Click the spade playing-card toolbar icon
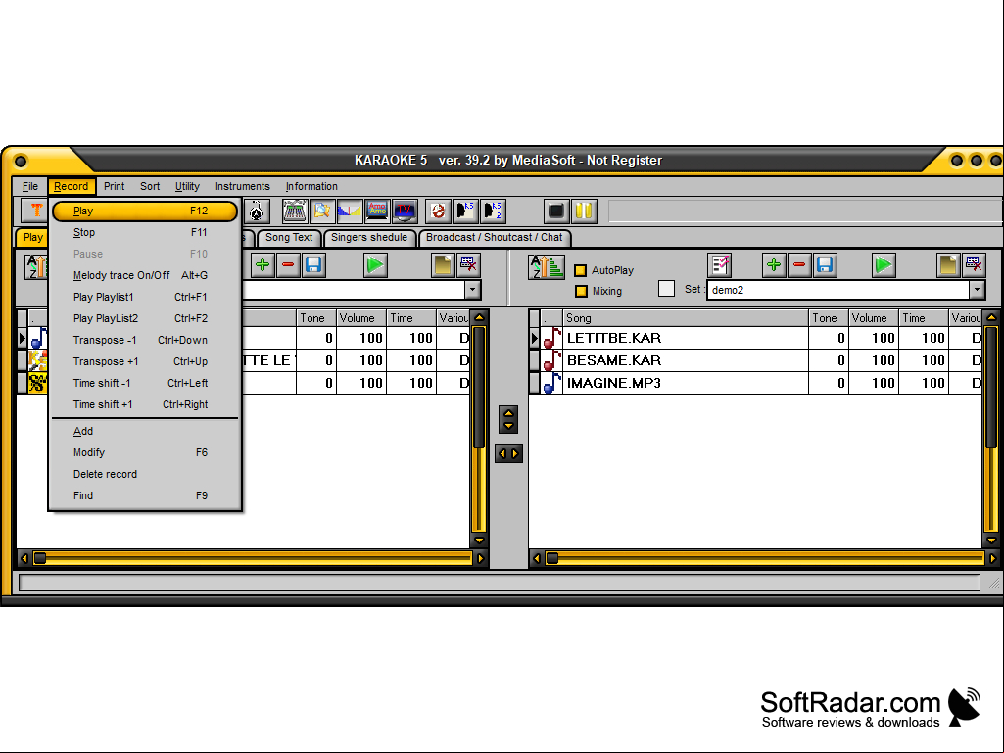This screenshot has height=753, width=1004. (x=256, y=211)
